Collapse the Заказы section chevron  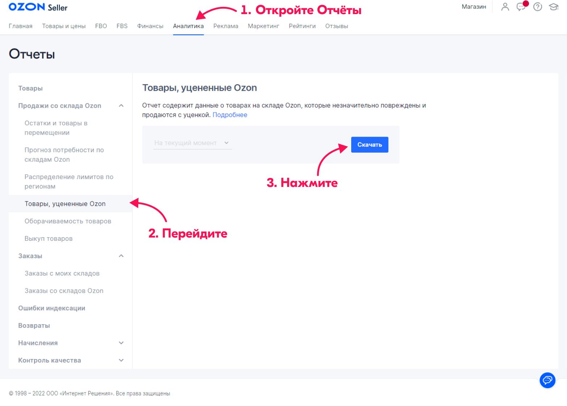[x=121, y=256]
